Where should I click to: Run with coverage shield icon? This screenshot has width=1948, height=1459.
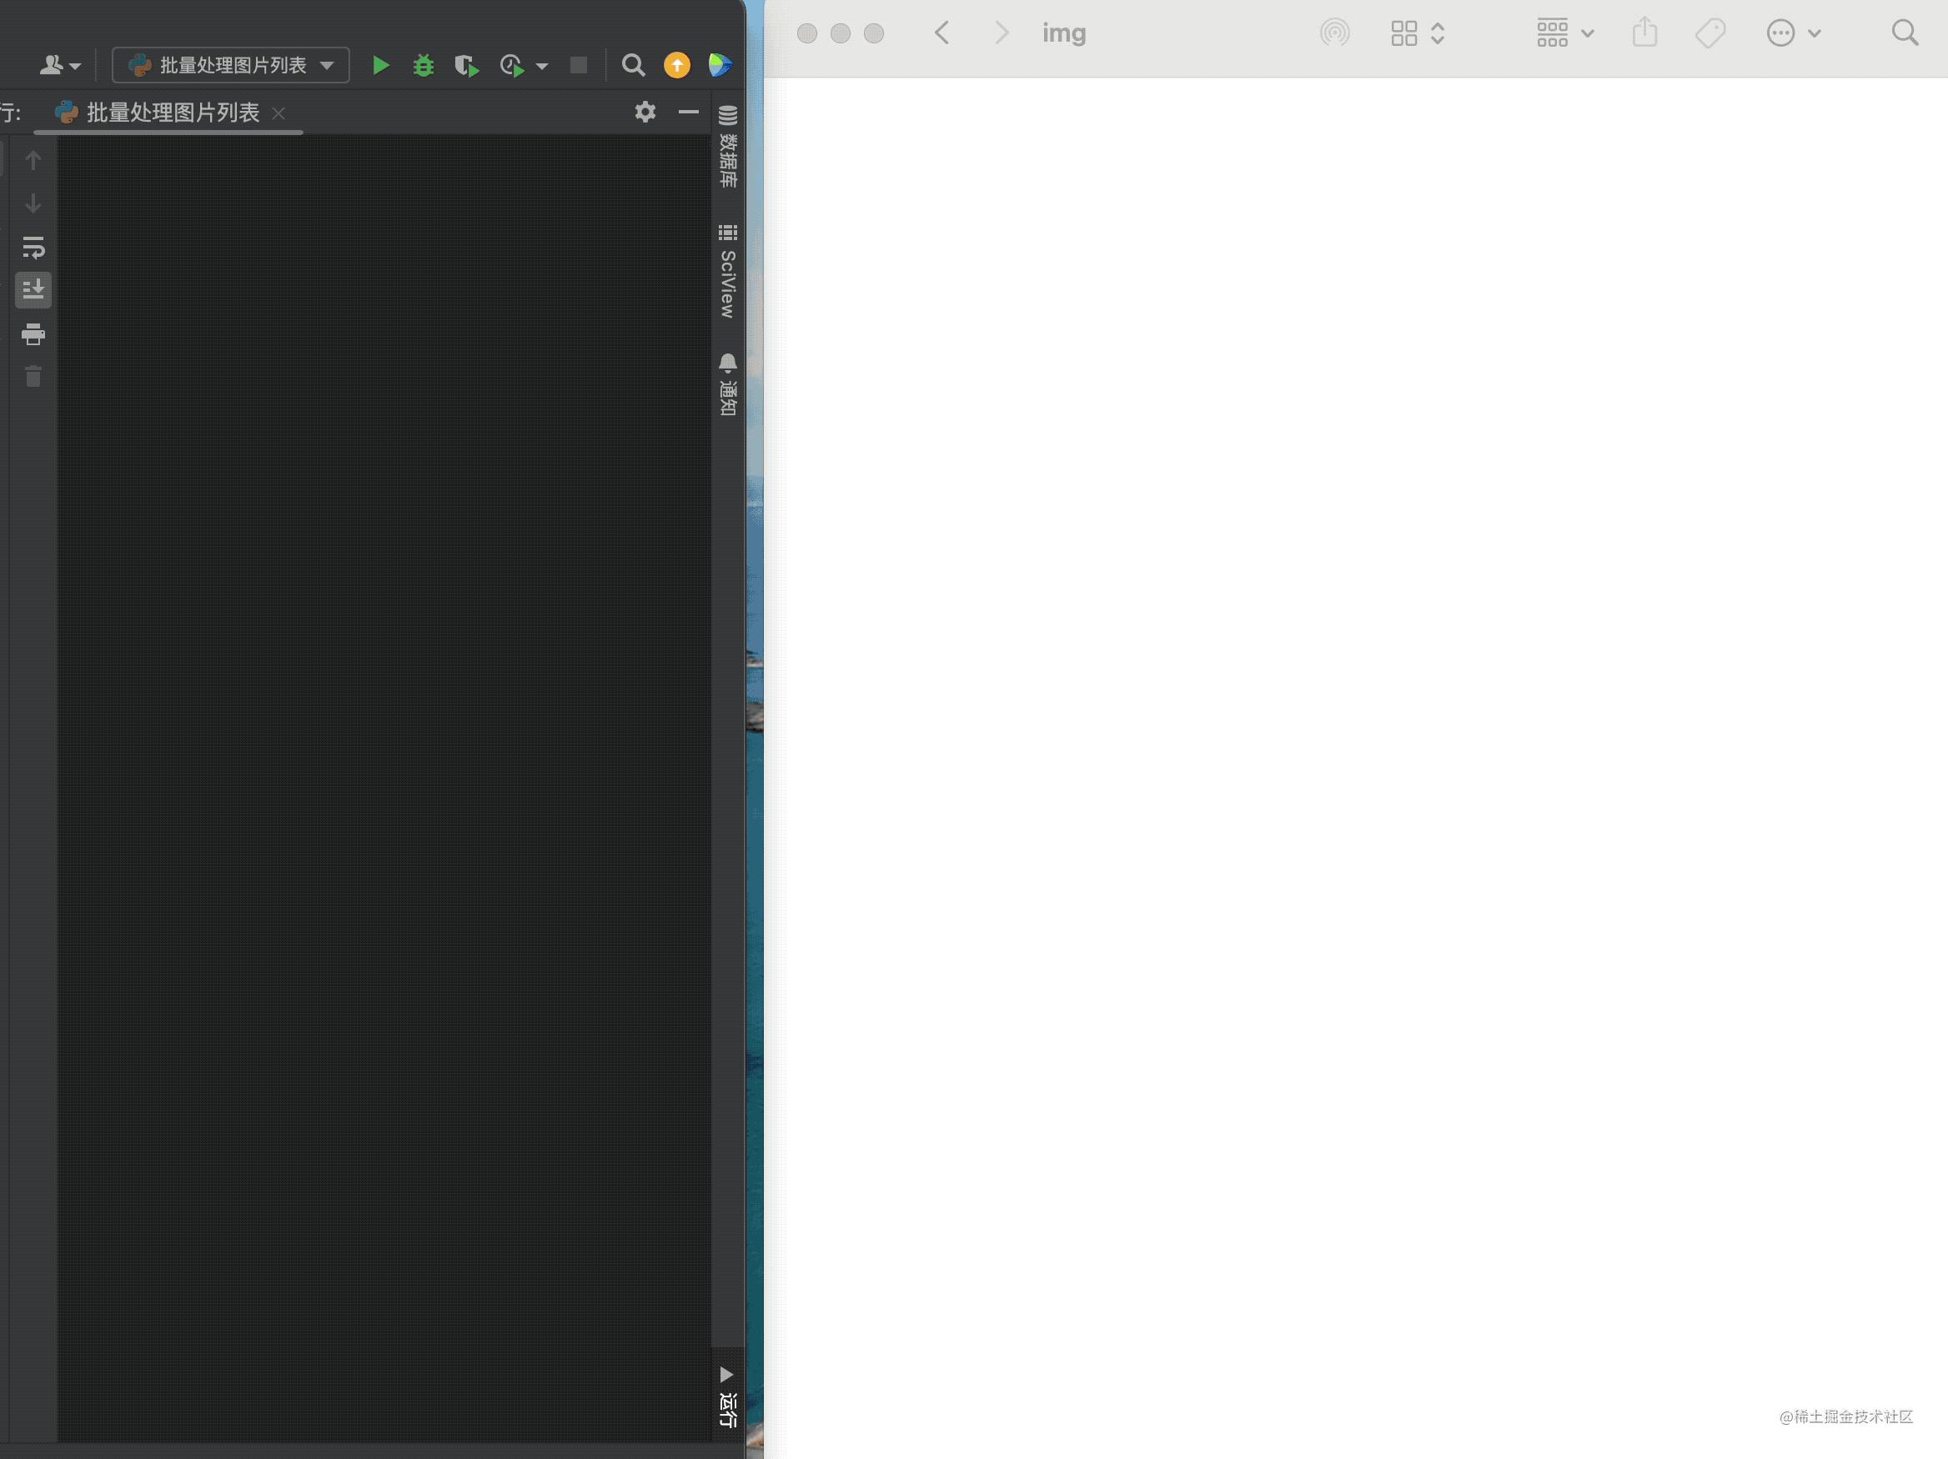click(x=466, y=65)
